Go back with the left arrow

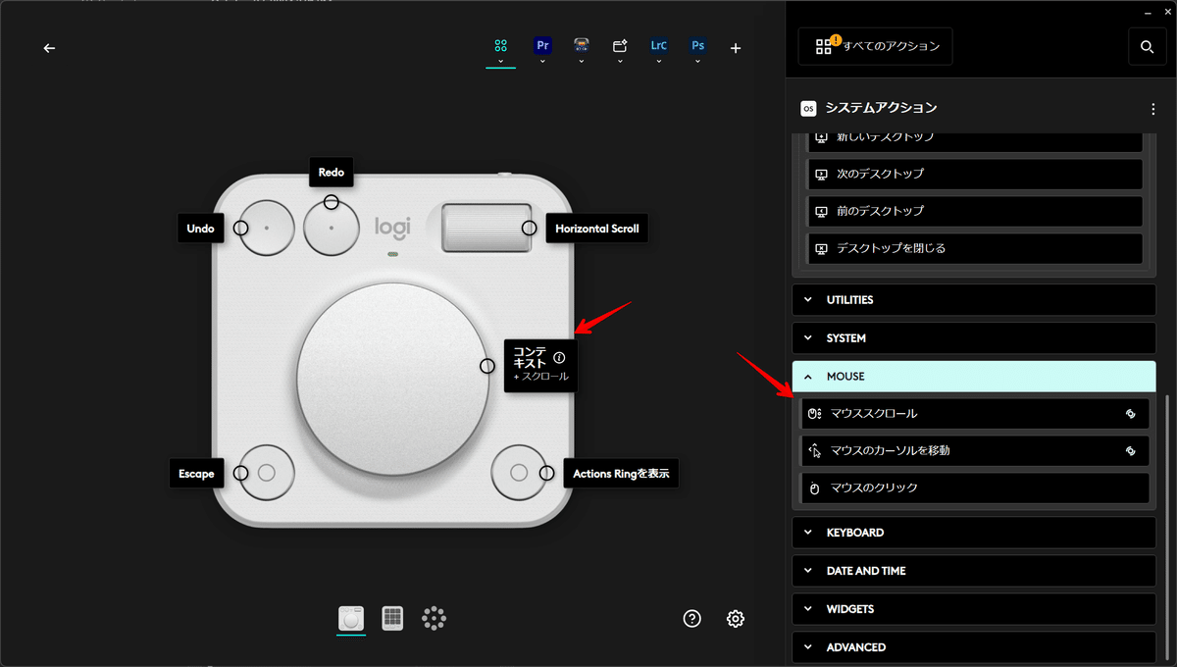click(x=50, y=48)
